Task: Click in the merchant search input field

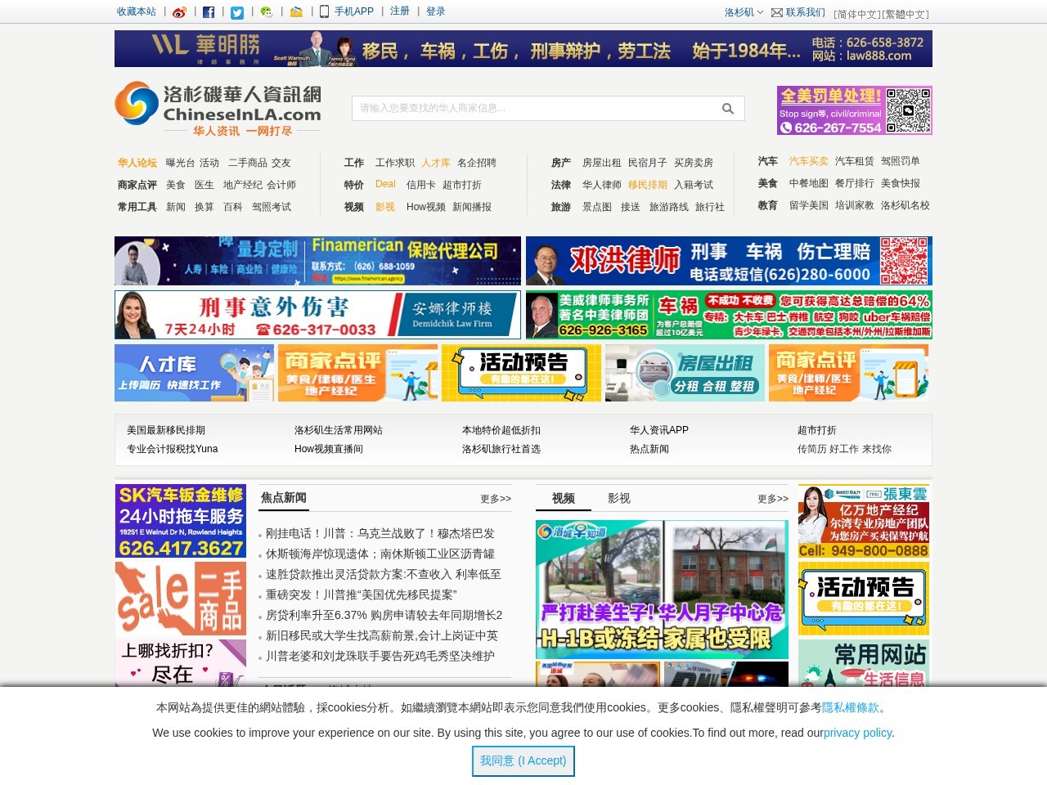Action: pos(536,108)
